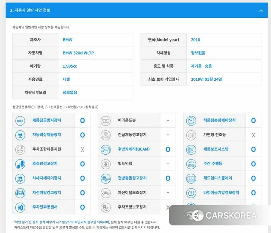Click the 2. 자동차 일반 사양 정보 header title
Viewport: 271px width, 233px height.
pos(30,10)
